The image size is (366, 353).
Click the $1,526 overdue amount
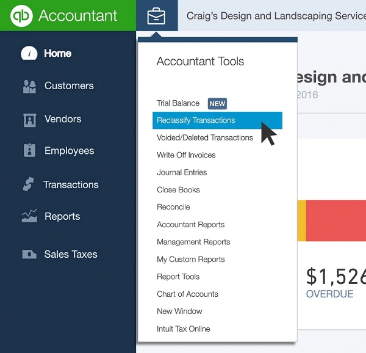(336, 277)
